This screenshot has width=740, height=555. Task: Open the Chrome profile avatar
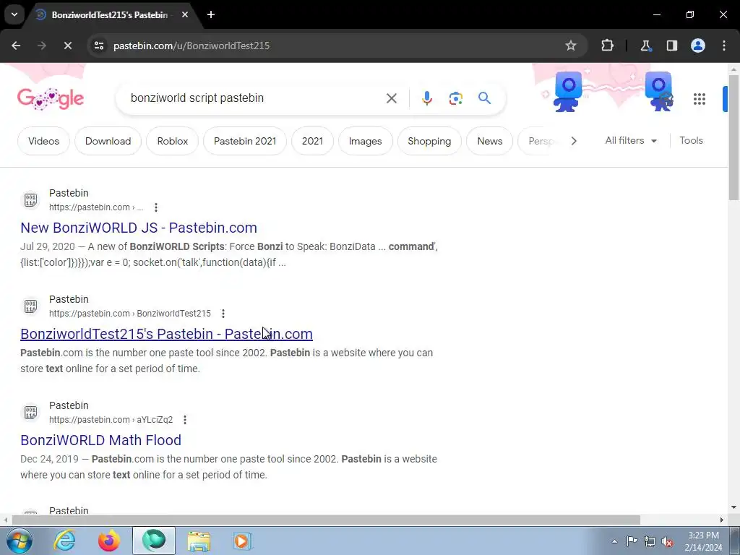(x=698, y=46)
